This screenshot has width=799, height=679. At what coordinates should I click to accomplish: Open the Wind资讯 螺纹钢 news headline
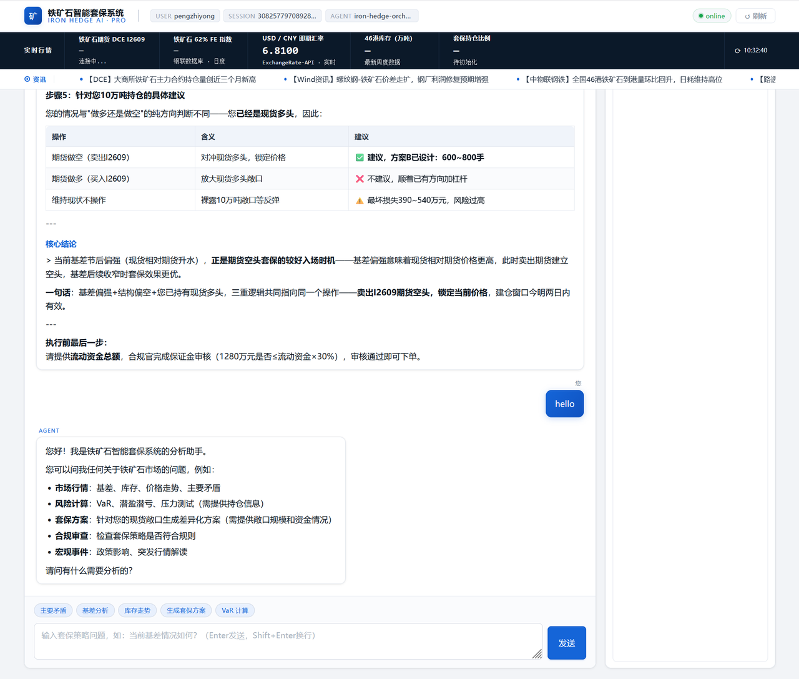click(390, 79)
